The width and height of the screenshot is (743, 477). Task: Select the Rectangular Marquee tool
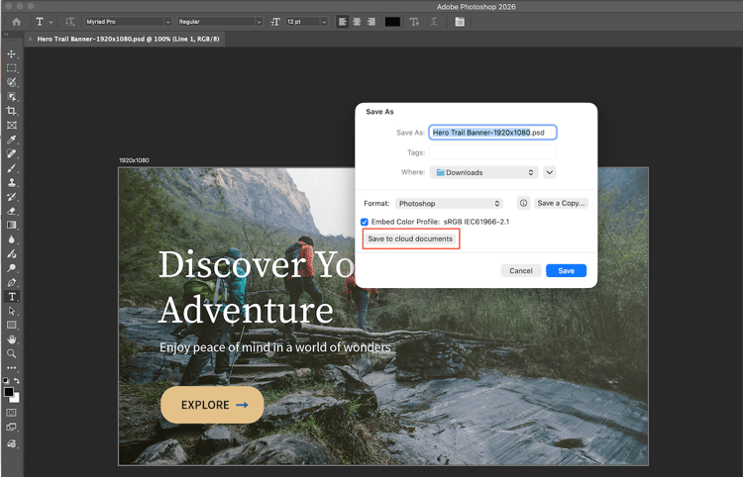click(x=11, y=68)
